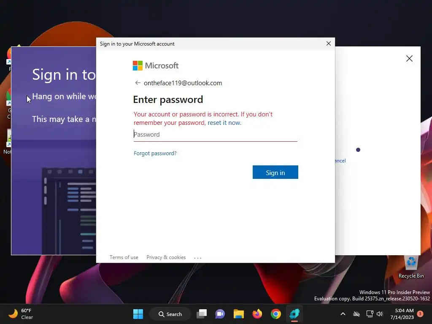This screenshot has width=432, height=324.
Task: Open File Explorer from the taskbar
Action: pos(239,314)
